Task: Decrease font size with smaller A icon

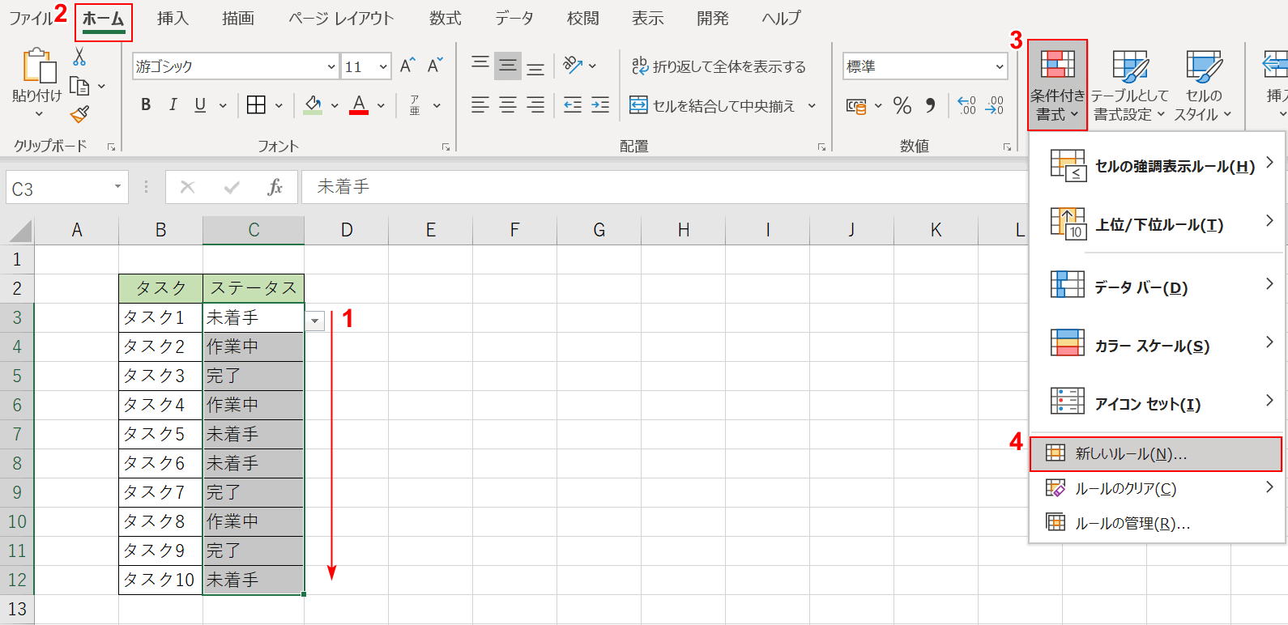Action: click(435, 66)
